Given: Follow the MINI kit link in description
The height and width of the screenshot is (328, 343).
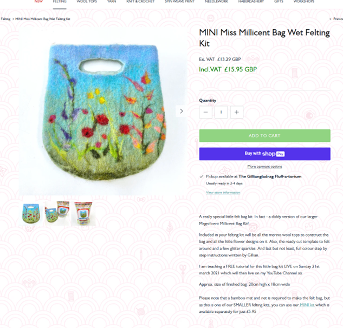Looking at the screenshot, I should click(x=307, y=305).
